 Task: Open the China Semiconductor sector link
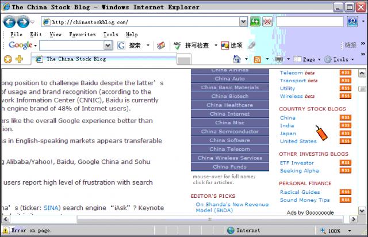(x=230, y=132)
